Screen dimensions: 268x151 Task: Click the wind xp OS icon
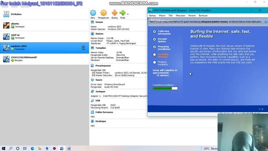(6, 36)
